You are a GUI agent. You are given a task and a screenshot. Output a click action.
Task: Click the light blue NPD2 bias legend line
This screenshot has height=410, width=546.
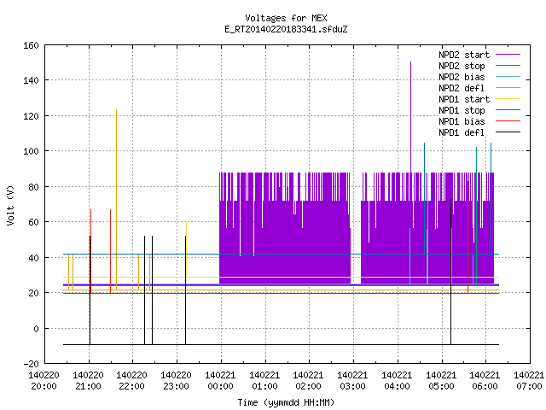(508, 76)
